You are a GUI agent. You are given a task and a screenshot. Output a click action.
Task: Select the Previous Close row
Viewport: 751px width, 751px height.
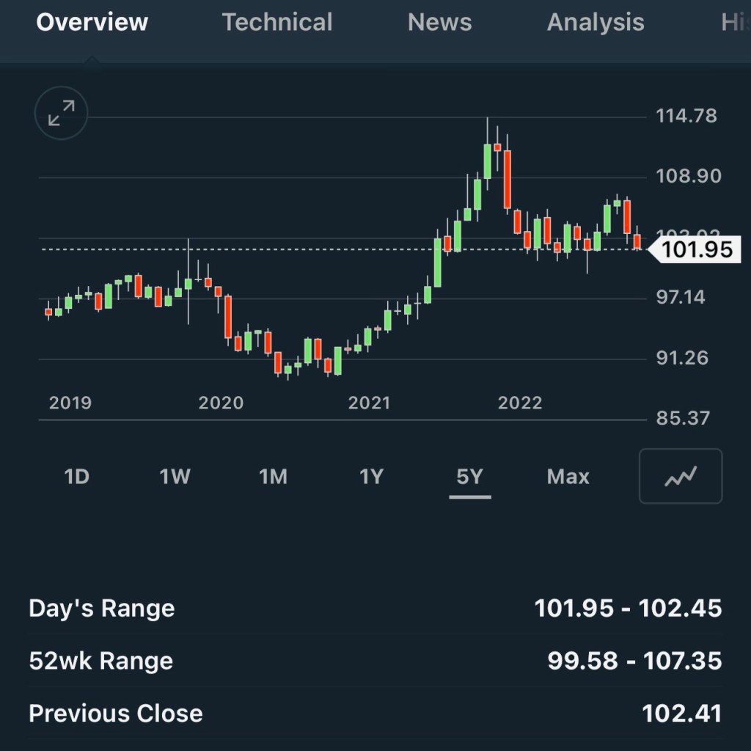[x=375, y=714]
